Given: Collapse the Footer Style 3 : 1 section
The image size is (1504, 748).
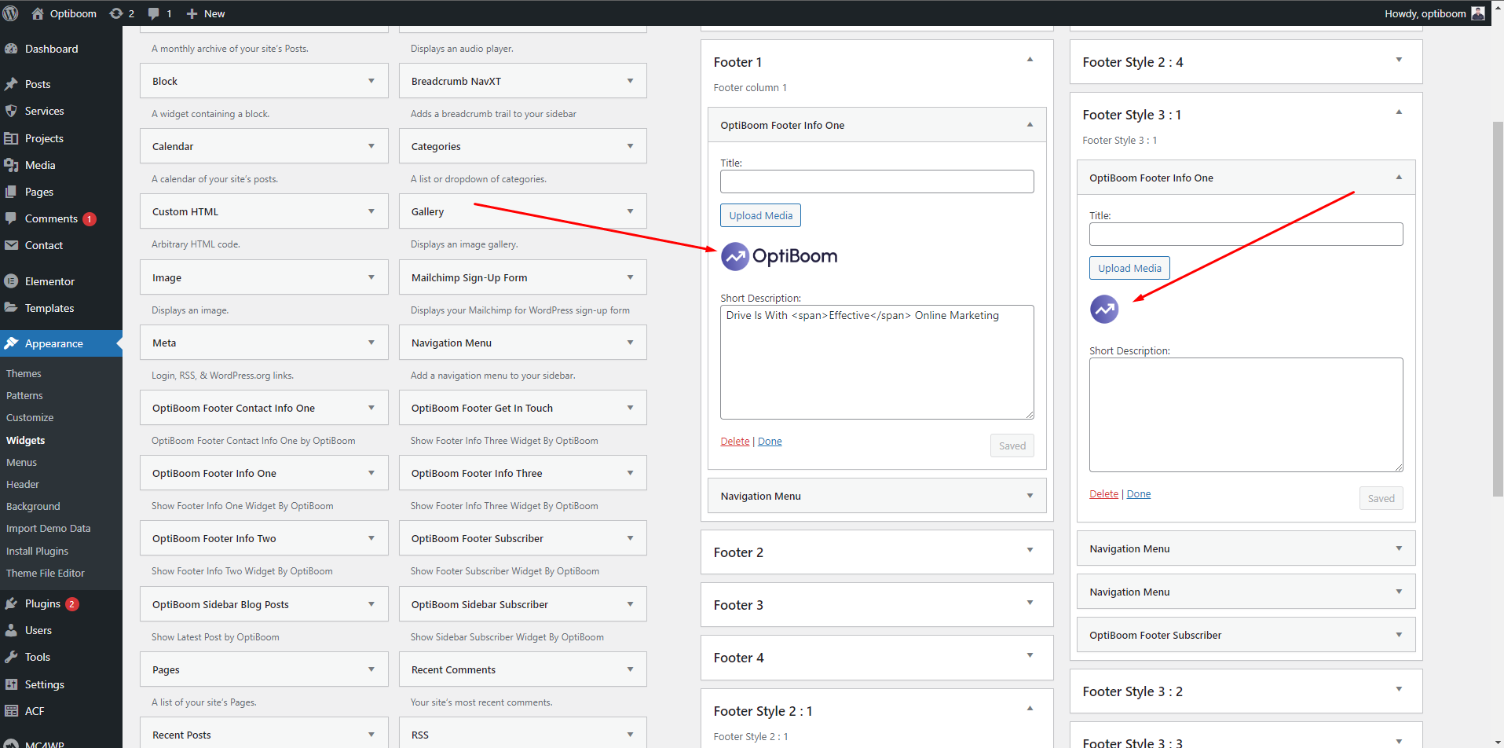Looking at the screenshot, I should pyautogui.click(x=1399, y=112).
